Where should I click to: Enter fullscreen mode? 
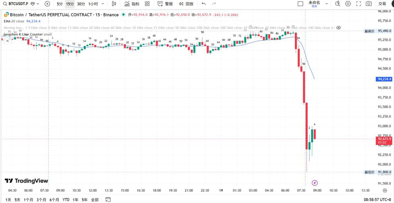(359, 4)
